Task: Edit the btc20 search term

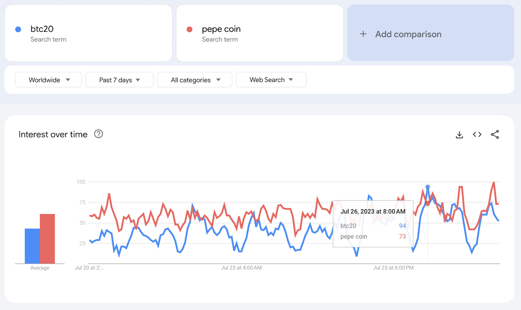Action: pyautogui.click(x=42, y=29)
